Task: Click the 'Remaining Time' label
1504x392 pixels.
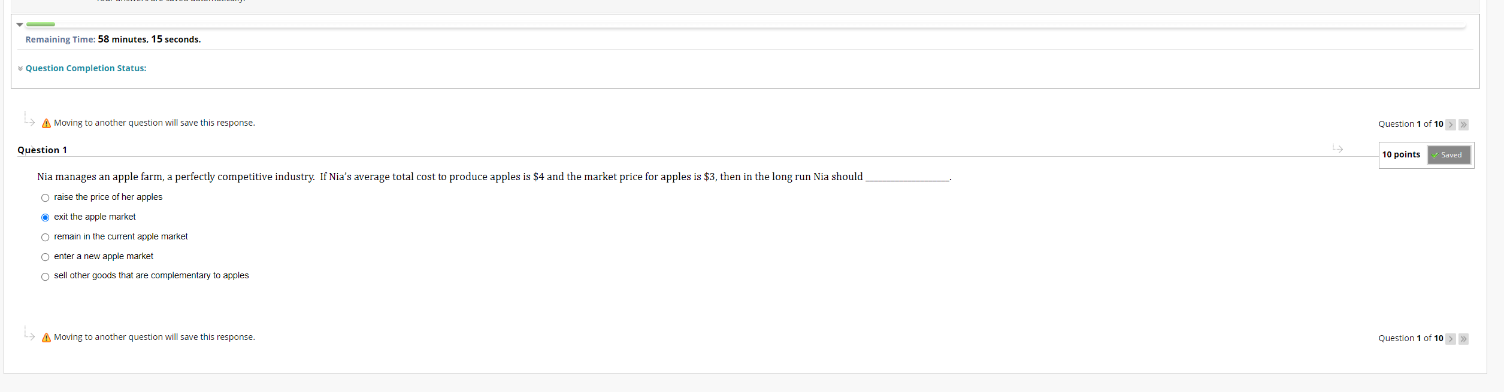Action: pos(60,39)
